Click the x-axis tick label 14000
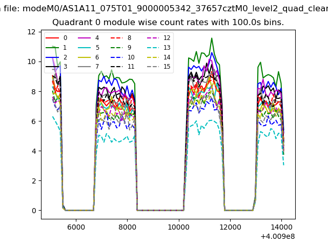 281,227
